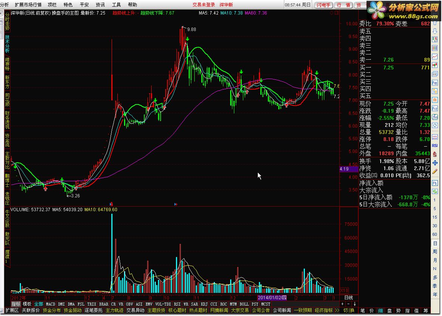Click the 行情 button at top
The image size is (442, 316).
[x=344, y=5]
